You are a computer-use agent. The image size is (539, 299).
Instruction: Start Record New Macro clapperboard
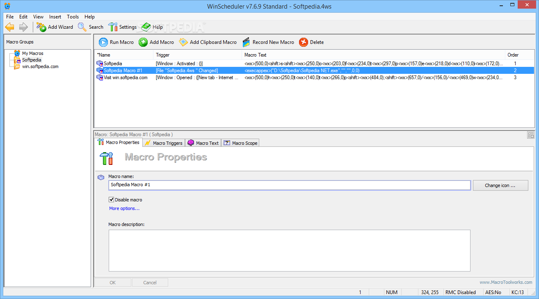(x=246, y=42)
